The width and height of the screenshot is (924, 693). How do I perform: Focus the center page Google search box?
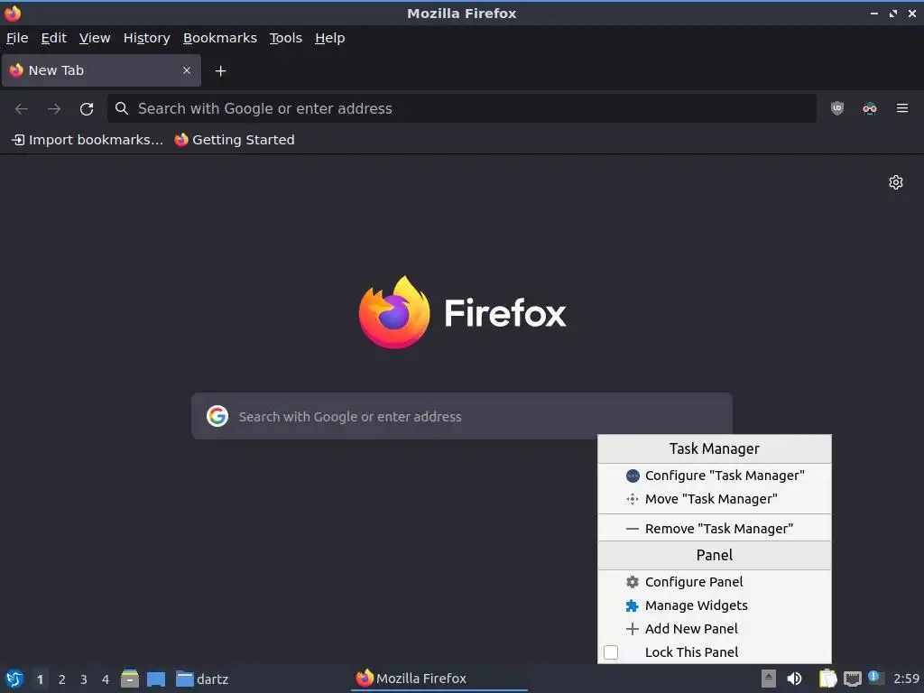click(x=462, y=416)
